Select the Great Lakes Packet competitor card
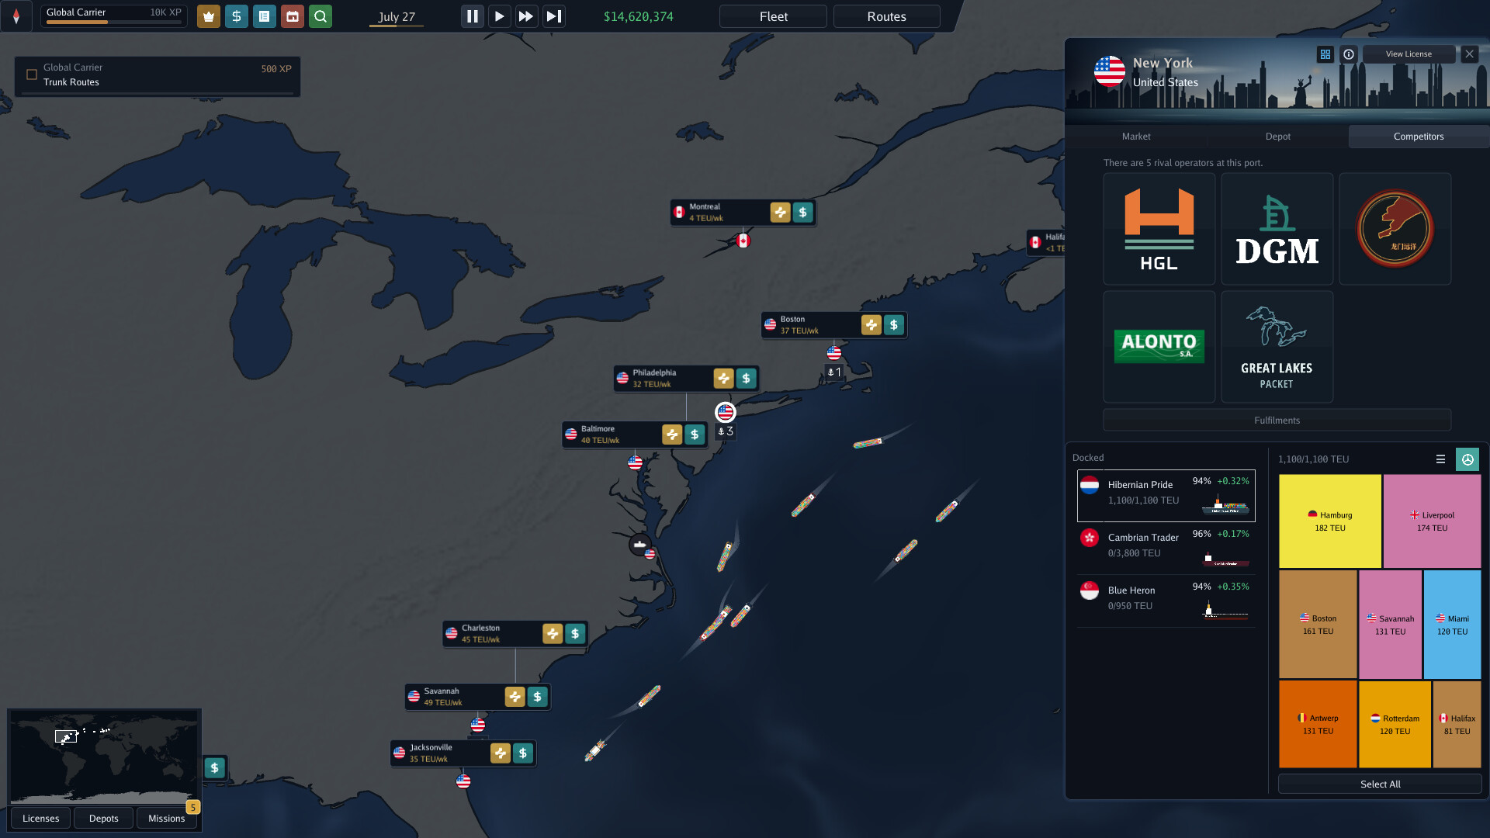The height and width of the screenshot is (838, 1490). click(x=1277, y=347)
